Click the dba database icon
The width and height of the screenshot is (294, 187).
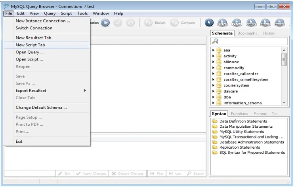[219, 97]
